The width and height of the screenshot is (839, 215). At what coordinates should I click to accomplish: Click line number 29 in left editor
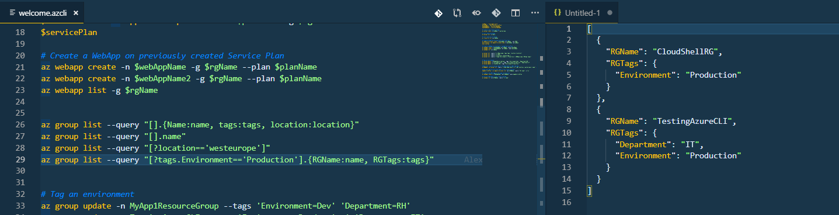[21, 159]
